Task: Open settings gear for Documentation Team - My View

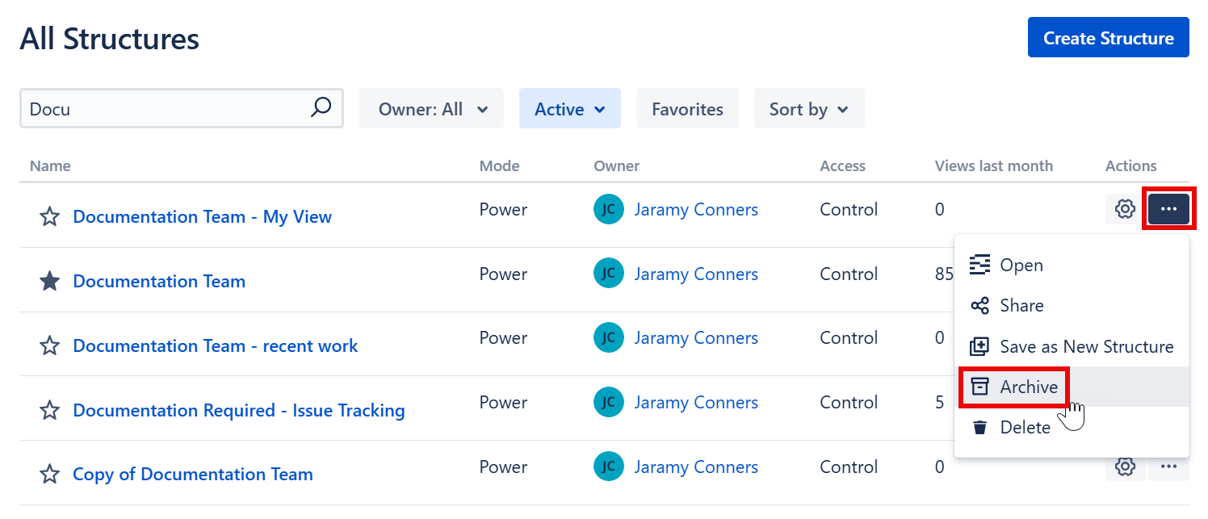Action: (x=1125, y=209)
